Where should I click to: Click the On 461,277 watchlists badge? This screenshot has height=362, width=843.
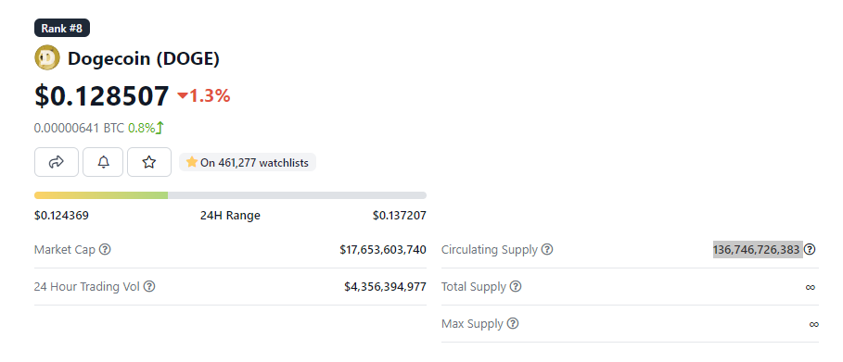248,162
